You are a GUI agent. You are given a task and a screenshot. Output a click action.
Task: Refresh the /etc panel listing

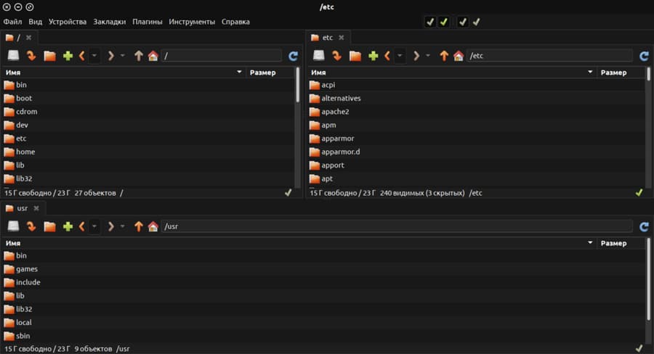(x=644, y=56)
